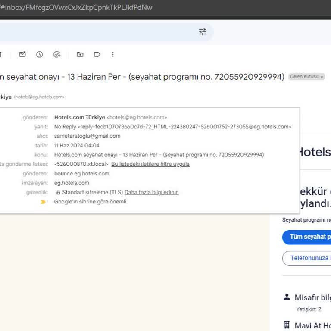The image size is (331, 331).
Task: Mark the email as unread
Action: click(x=22, y=54)
